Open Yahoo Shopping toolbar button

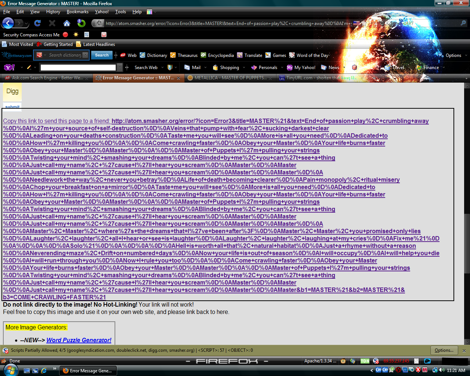click(226, 68)
